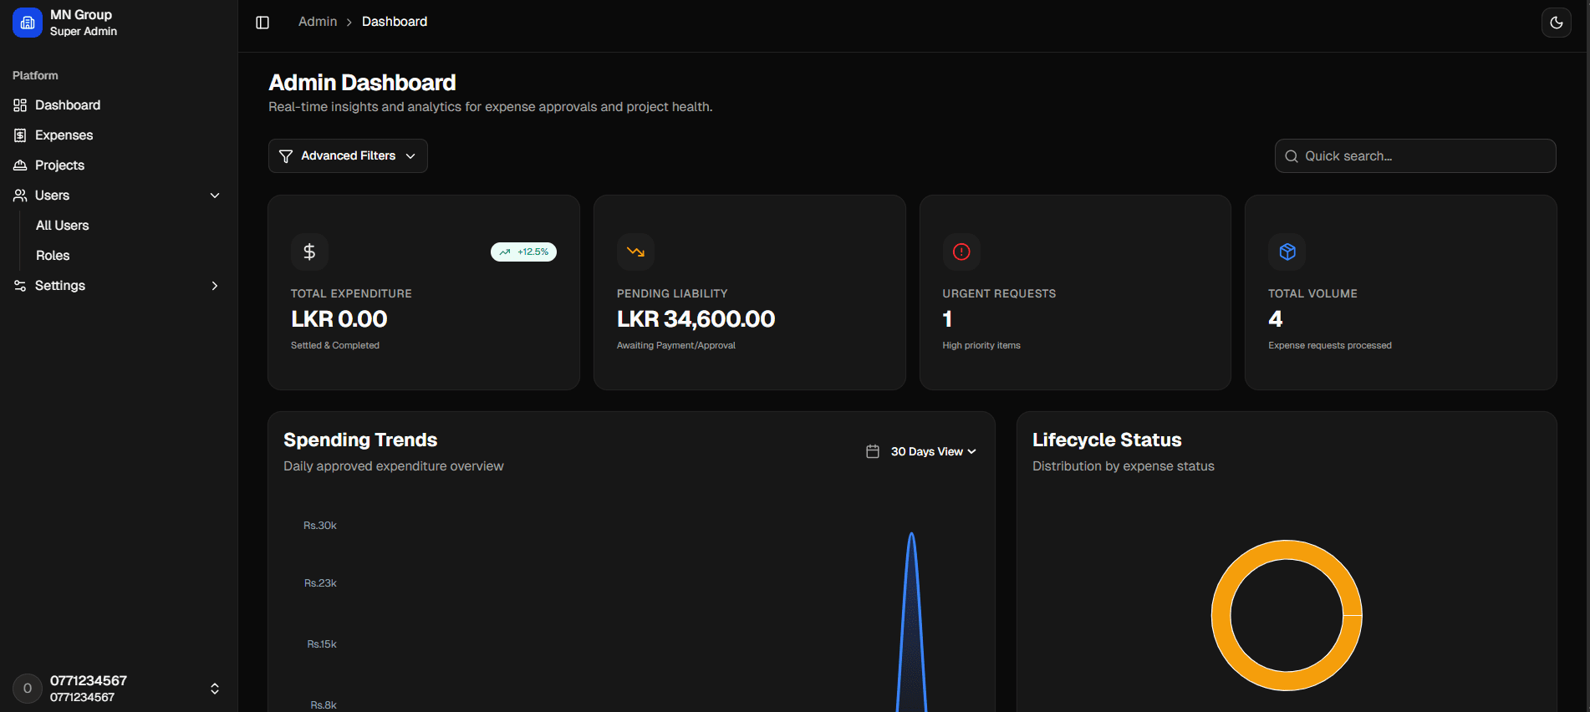Click the blue cube icon on Total Volume card

[x=1287, y=252]
